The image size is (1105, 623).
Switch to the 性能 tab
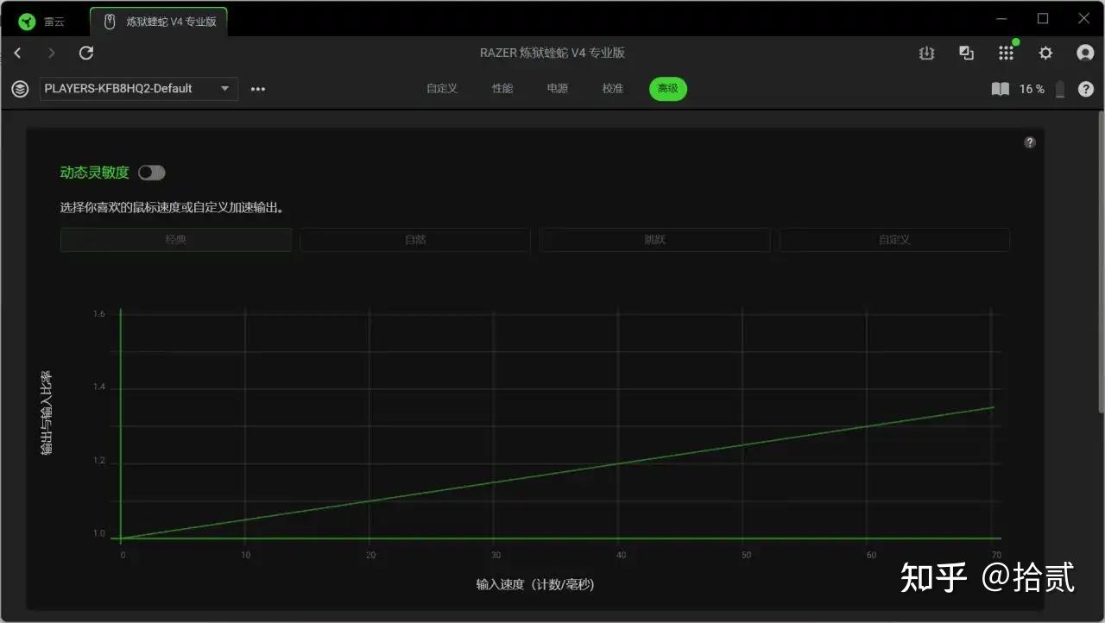click(x=502, y=89)
